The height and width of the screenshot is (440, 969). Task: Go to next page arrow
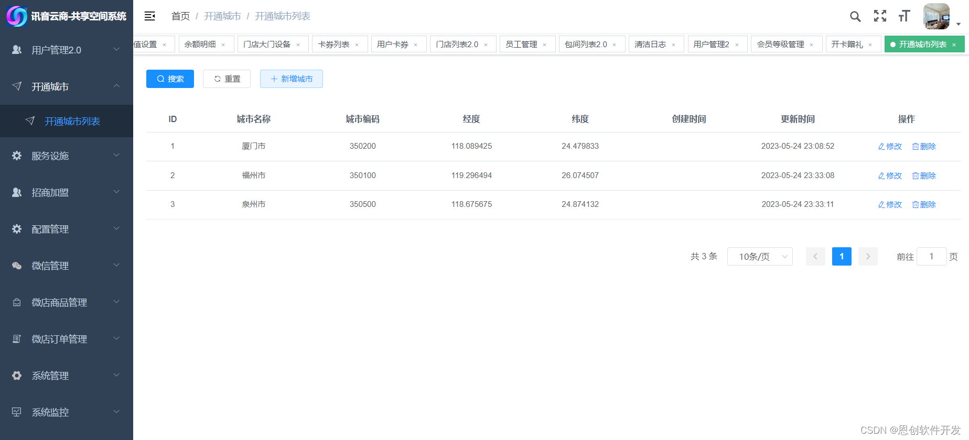[868, 257]
